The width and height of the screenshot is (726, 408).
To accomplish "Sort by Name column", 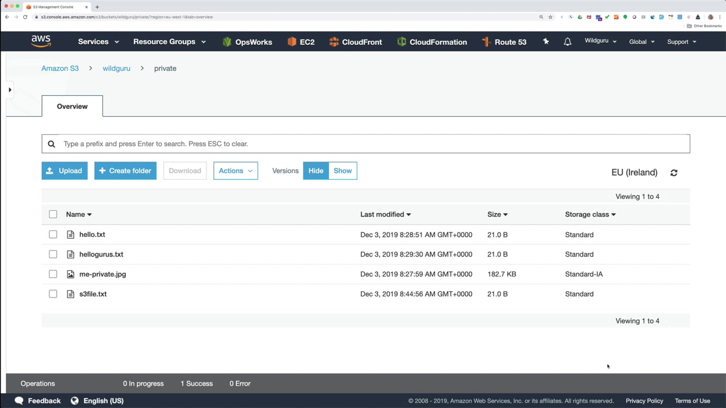I will click(x=79, y=214).
